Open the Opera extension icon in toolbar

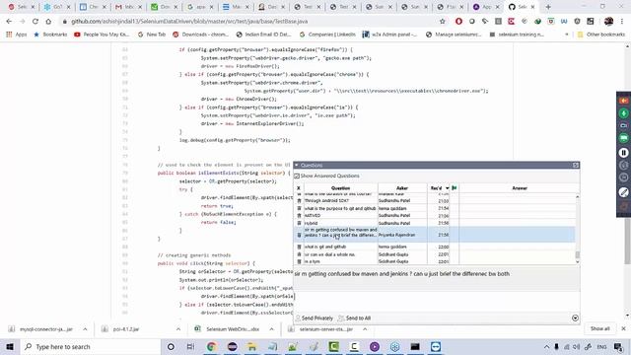coord(458,22)
